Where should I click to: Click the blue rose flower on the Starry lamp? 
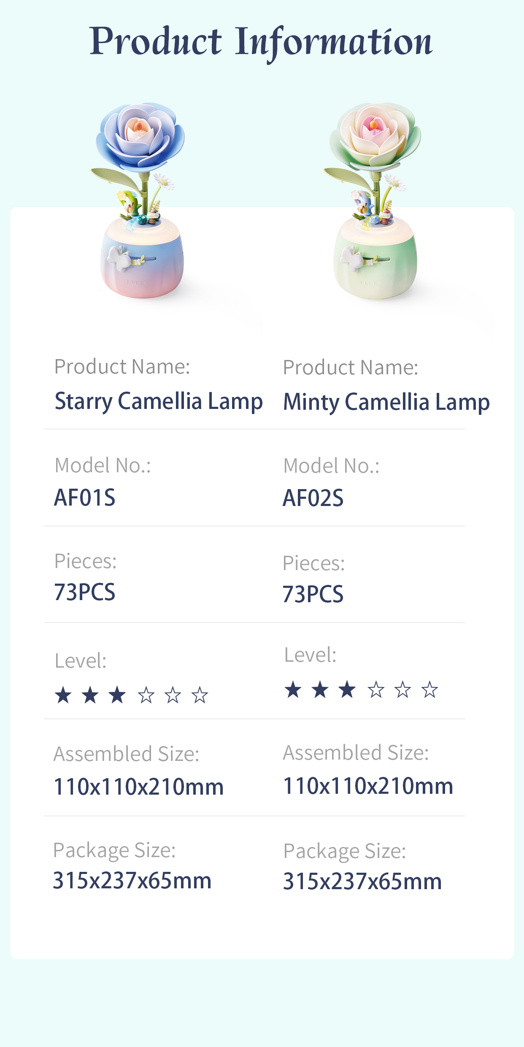140,135
